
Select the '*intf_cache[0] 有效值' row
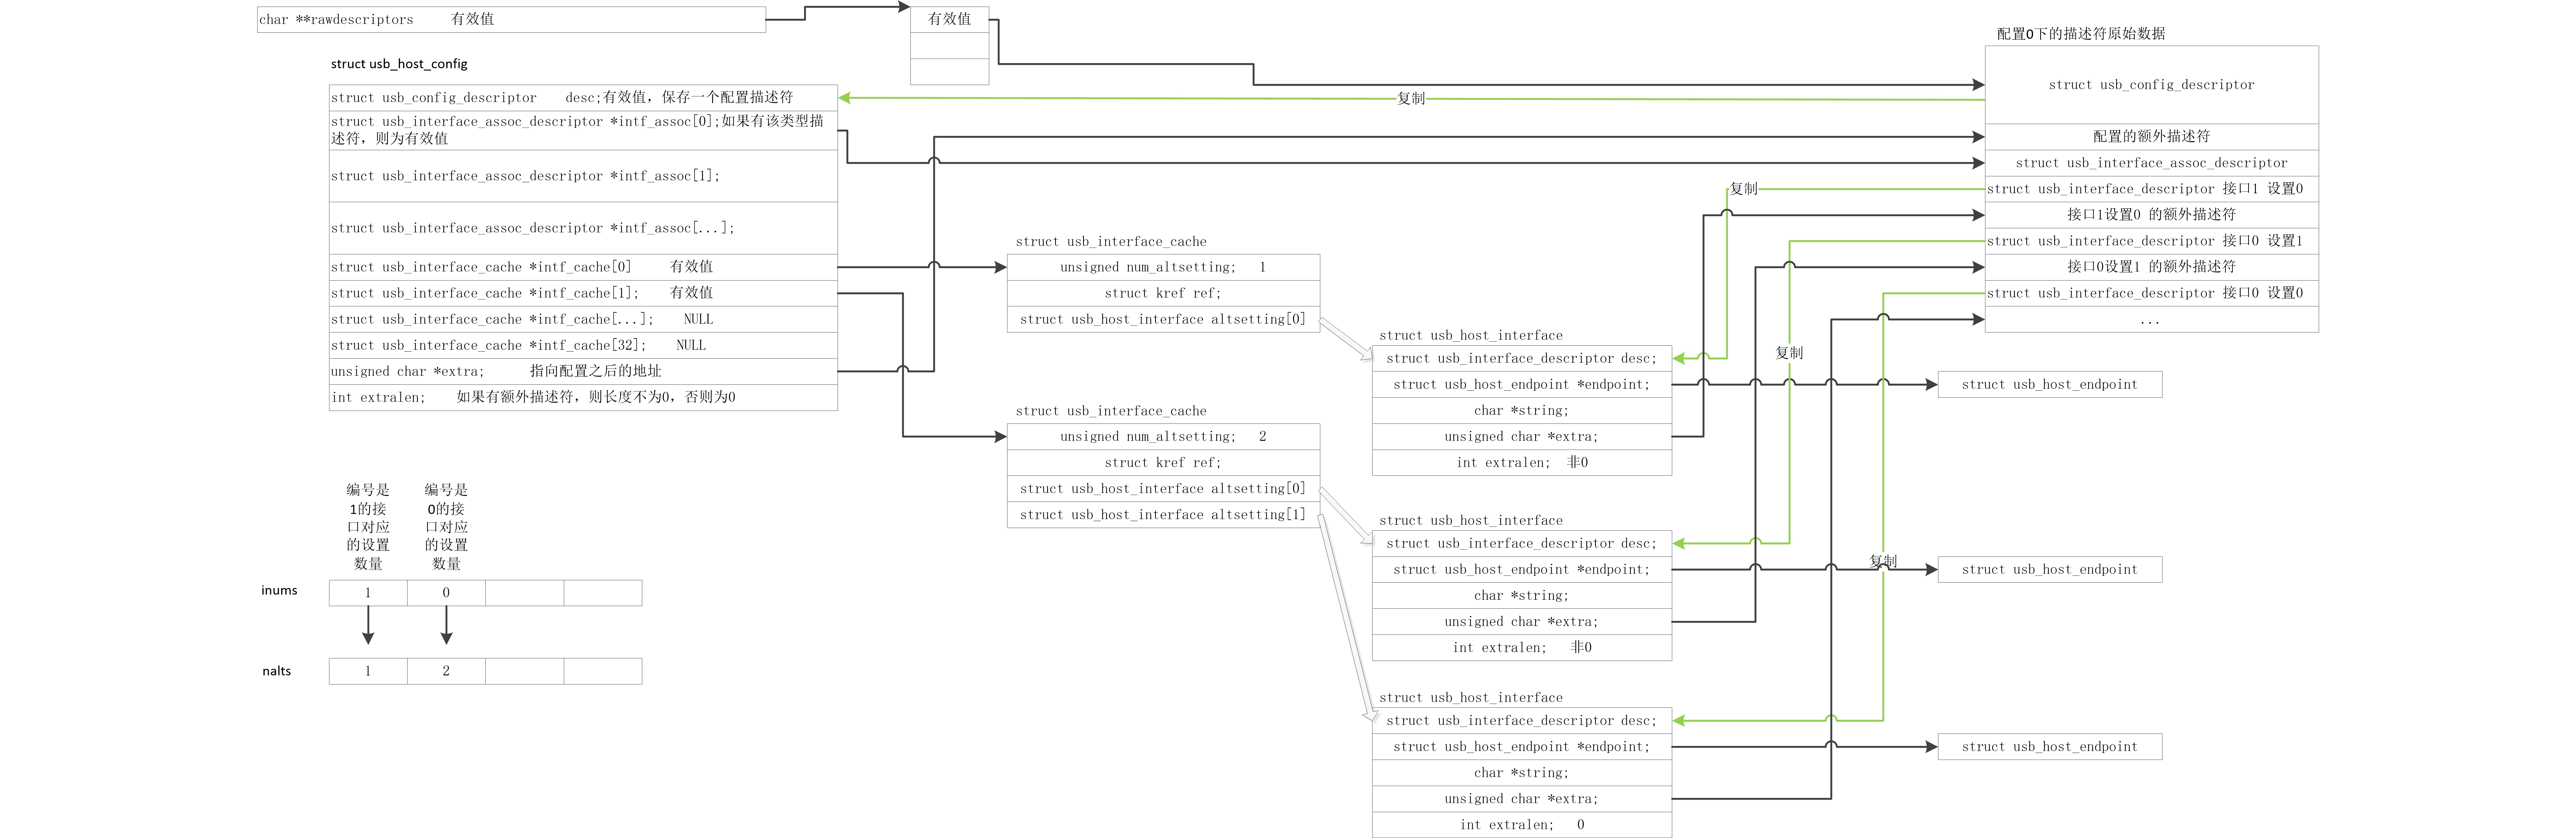click(583, 267)
